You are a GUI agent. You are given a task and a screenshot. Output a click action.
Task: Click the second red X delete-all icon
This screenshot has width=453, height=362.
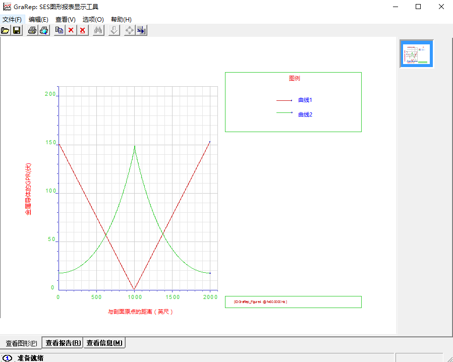(82, 30)
